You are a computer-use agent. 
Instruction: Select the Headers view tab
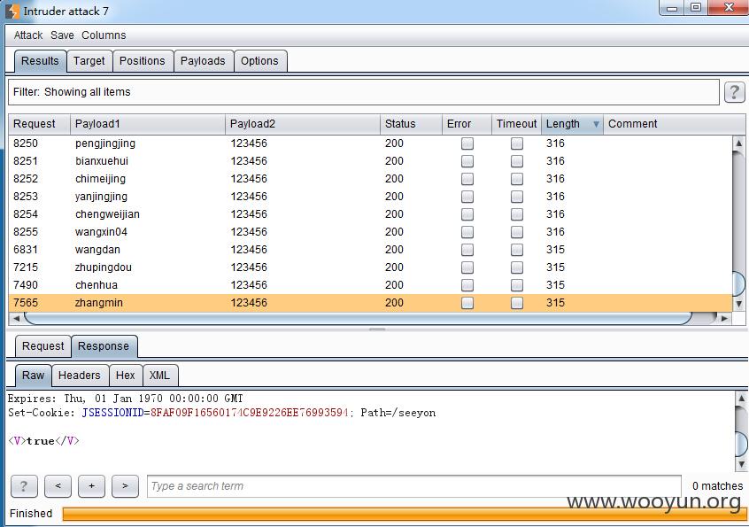pos(80,376)
